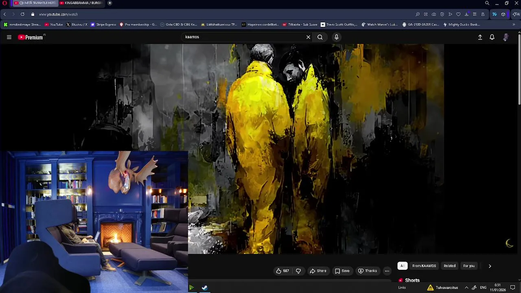The image size is (521, 293).
Task: Open the YouTube bookmark in bookmarks bar
Action: pos(54,24)
